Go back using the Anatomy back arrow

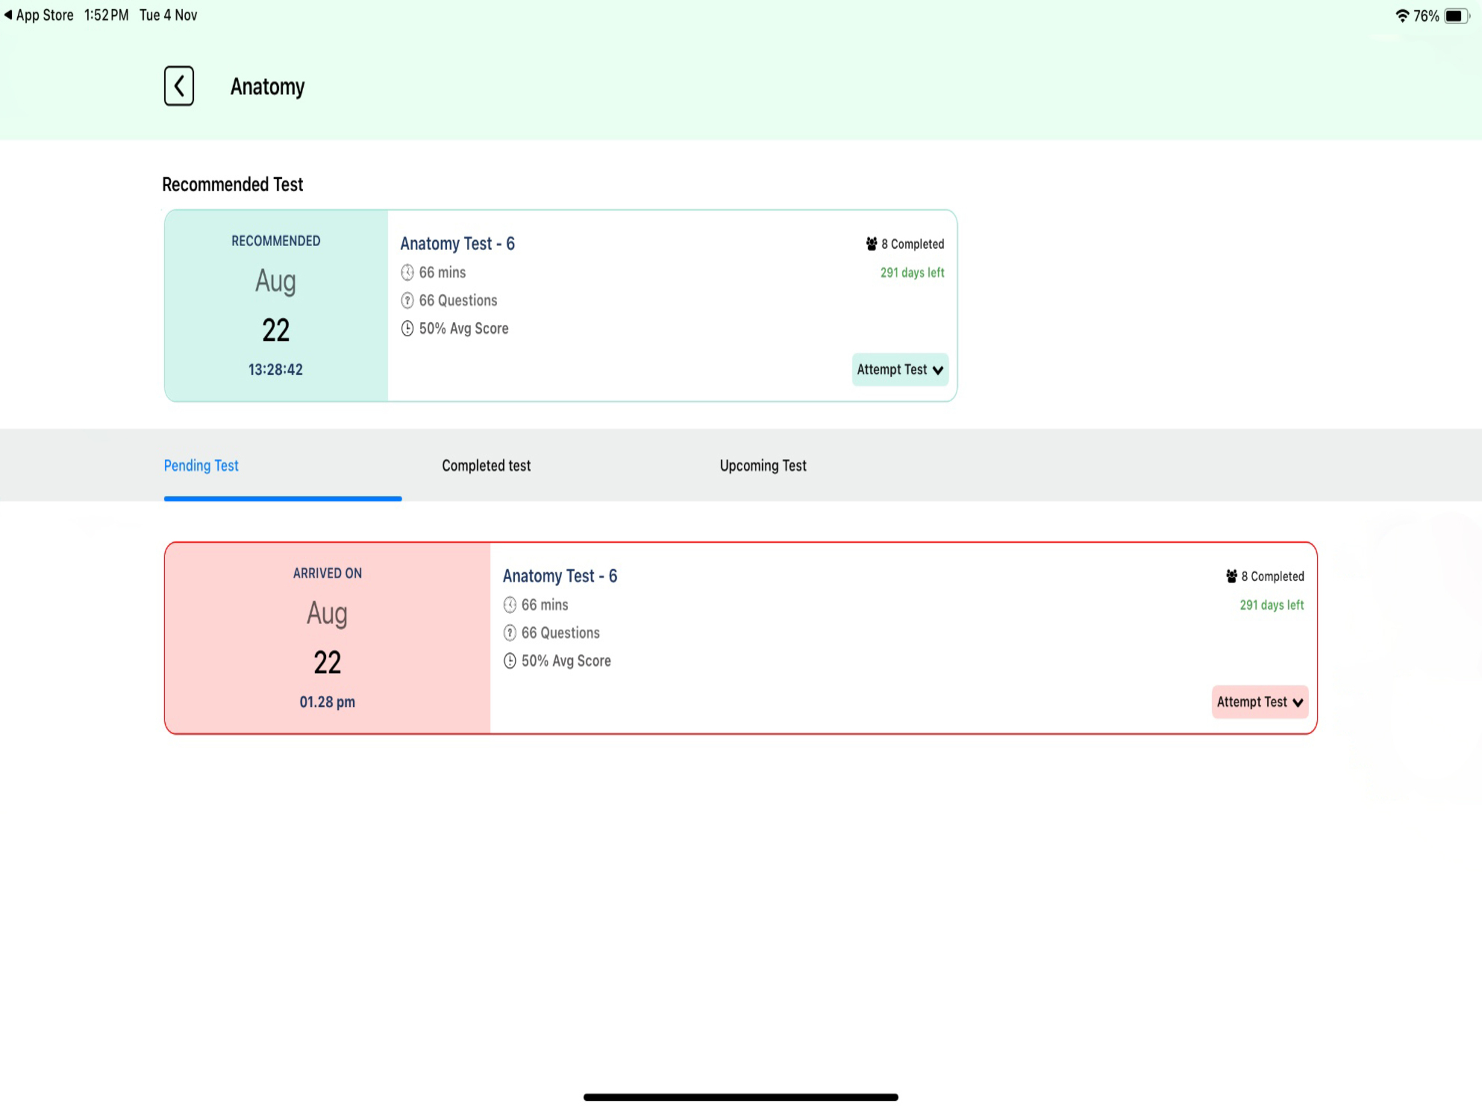click(x=179, y=86)
